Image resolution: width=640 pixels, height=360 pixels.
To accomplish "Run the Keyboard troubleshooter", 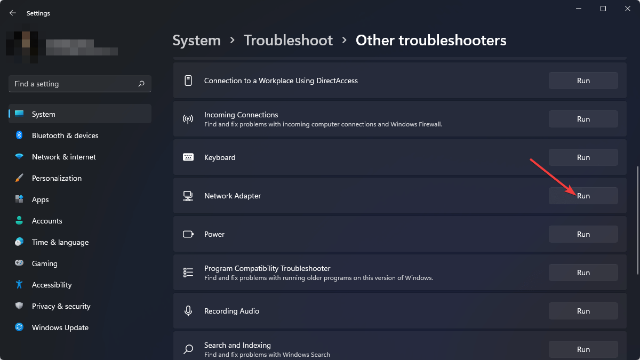I will (583, 157).
